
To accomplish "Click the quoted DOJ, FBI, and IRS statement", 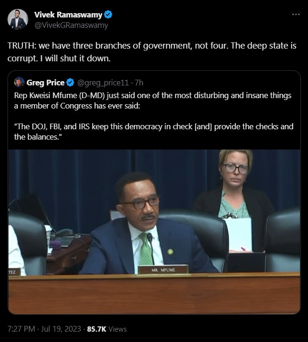I will pyautogui.click(x=154, y=132).
